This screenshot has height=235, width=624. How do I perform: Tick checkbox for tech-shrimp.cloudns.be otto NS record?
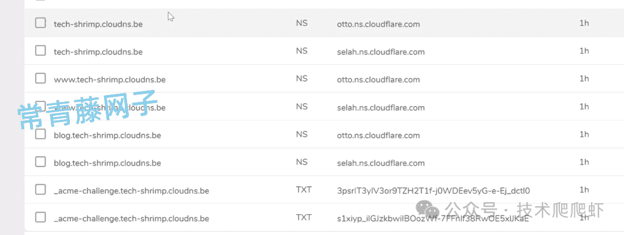point(40,23)
